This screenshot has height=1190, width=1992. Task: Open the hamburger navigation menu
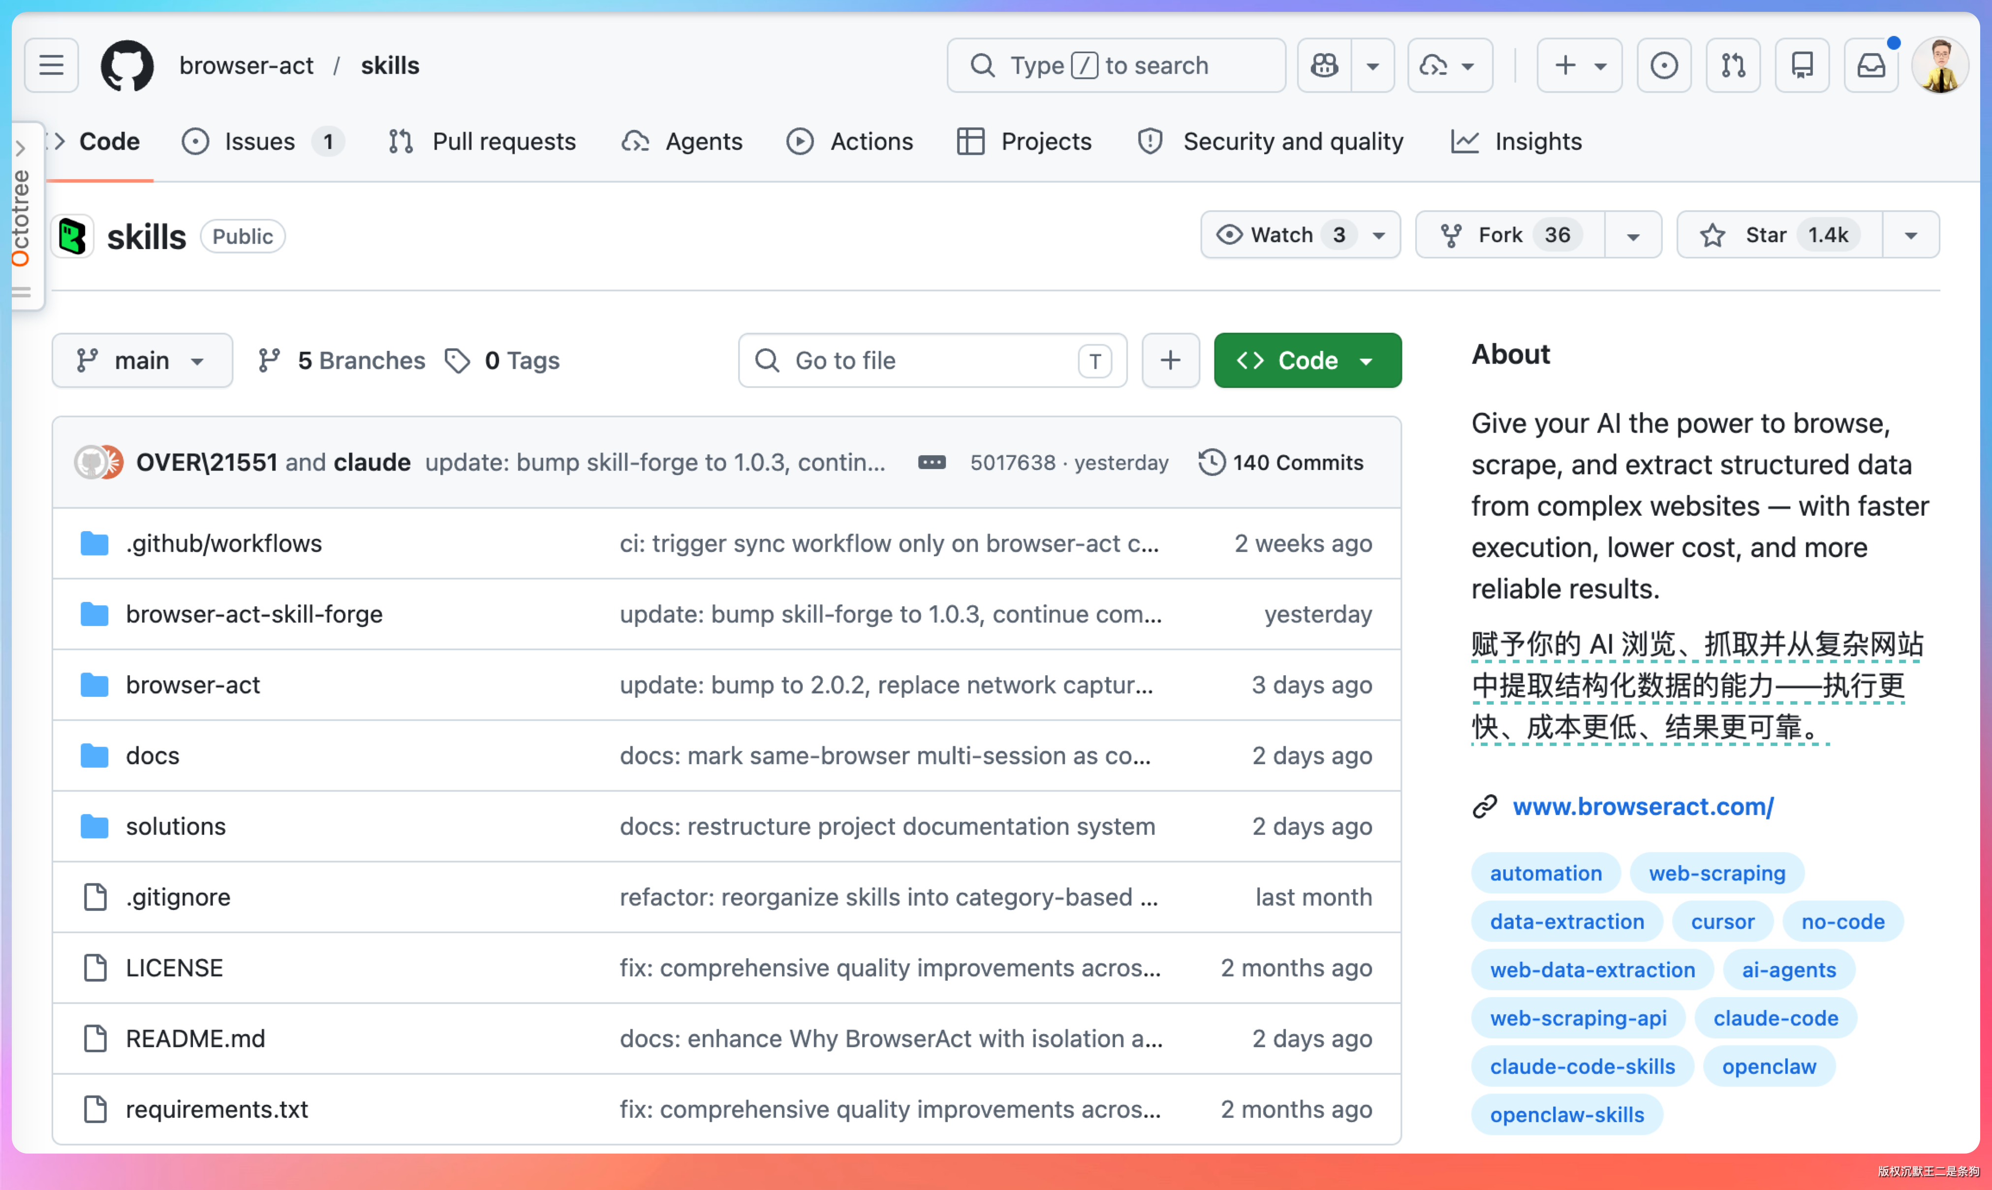point(51,65)
